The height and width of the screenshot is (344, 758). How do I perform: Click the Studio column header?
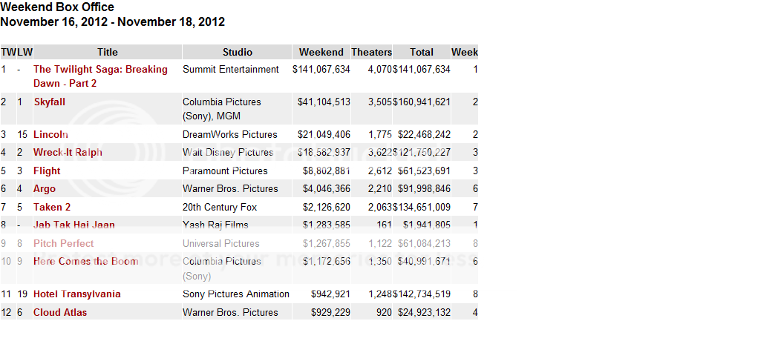pyautogui.click(x=238, y=52)
